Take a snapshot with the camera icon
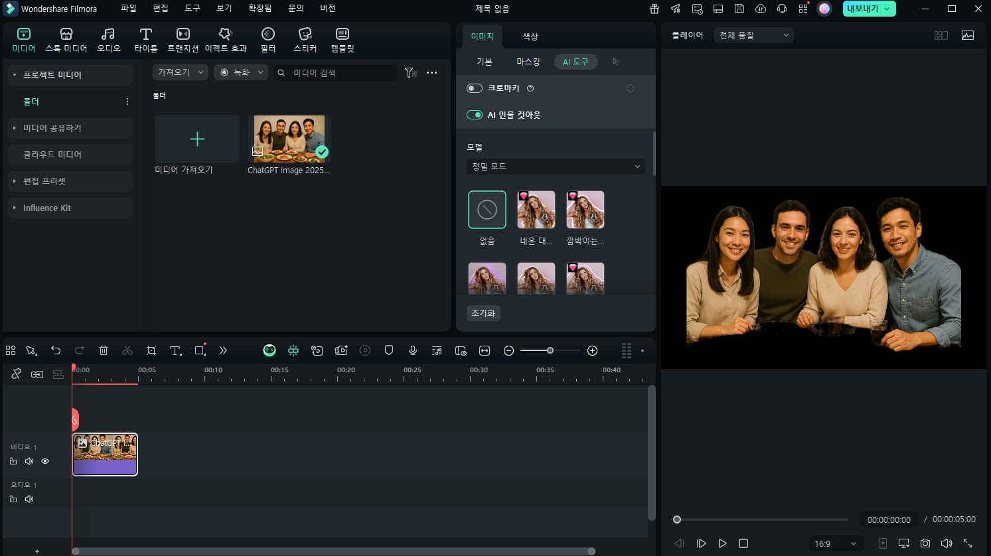991x556 pixels. [x=925, y=543]
